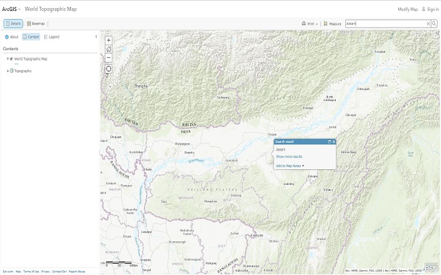Zoom out using the minus map button
Screen dimensions: 441x275
(109, 58)
